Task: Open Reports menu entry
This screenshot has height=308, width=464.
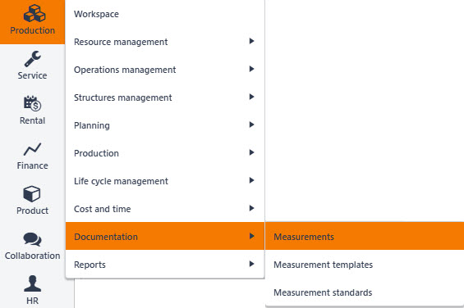Action: tap(165, 264)
